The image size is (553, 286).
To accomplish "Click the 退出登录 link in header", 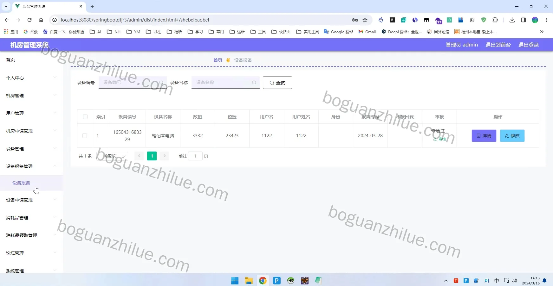I will (529, 45).
